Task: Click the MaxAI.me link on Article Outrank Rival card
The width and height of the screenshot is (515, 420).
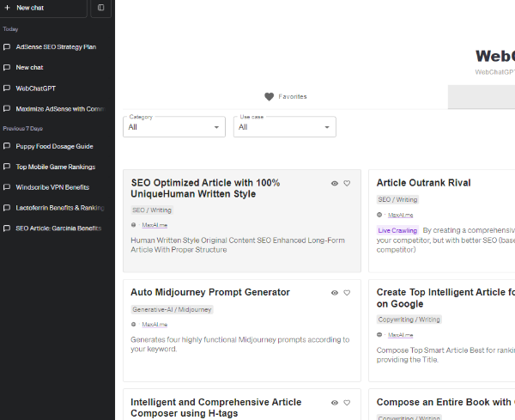Action: (x=400, y=215)
